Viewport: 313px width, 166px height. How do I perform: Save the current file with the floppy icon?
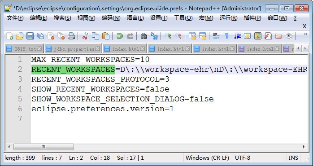pyautogui.click(x=30, y=36)
